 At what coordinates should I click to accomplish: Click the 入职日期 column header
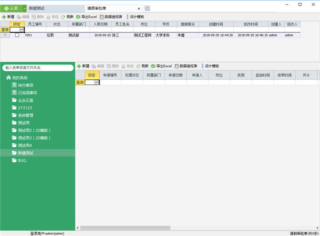tap(100, 24)
